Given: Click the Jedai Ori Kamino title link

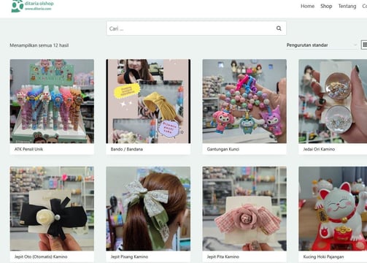Looking at the screenshot, I should pyautogui.click(x=319, y=149).
